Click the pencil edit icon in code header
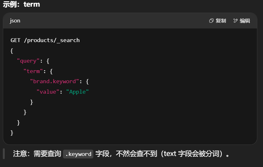The image size is (263, 167). pyautogui.click(x=235, y=21)
